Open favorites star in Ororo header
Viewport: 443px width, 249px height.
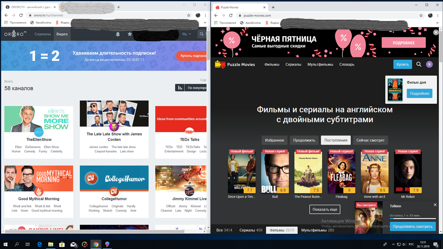[x=130, y=34]
